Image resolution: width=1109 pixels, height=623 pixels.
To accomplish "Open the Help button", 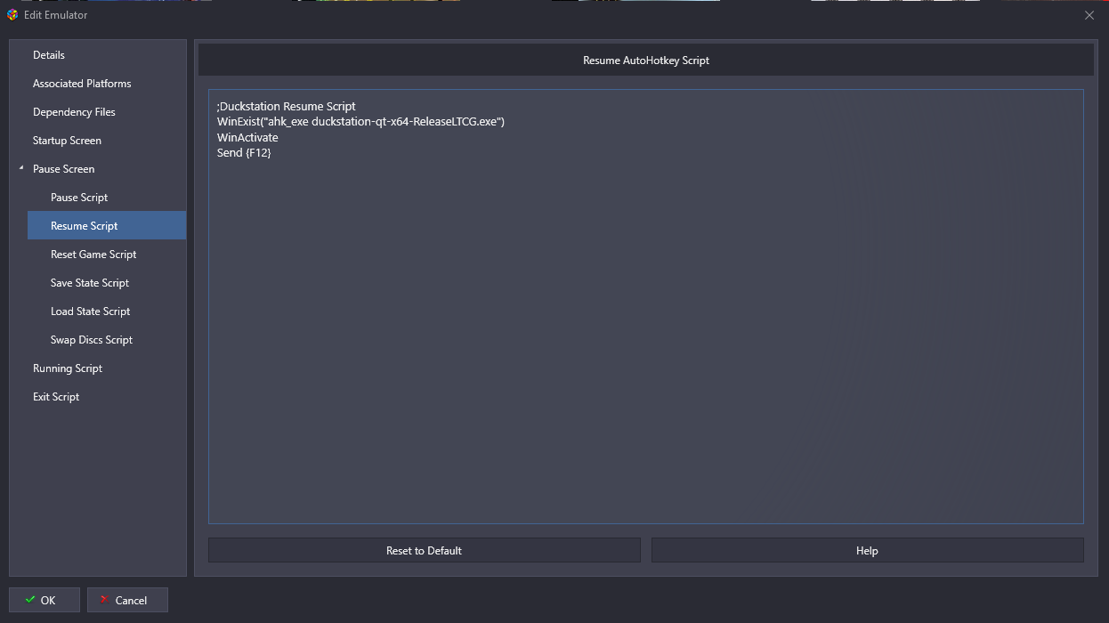I will coord(868,550).
